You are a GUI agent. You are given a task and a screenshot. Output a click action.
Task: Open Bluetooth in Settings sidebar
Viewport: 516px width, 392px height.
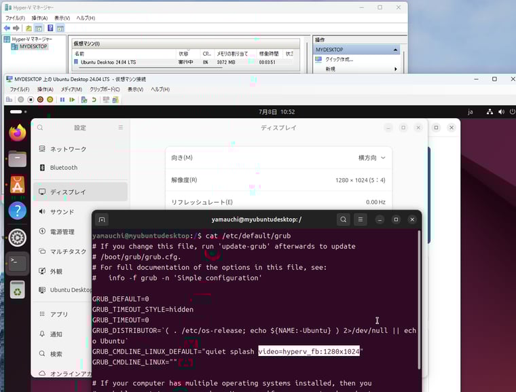pos(80,167)
